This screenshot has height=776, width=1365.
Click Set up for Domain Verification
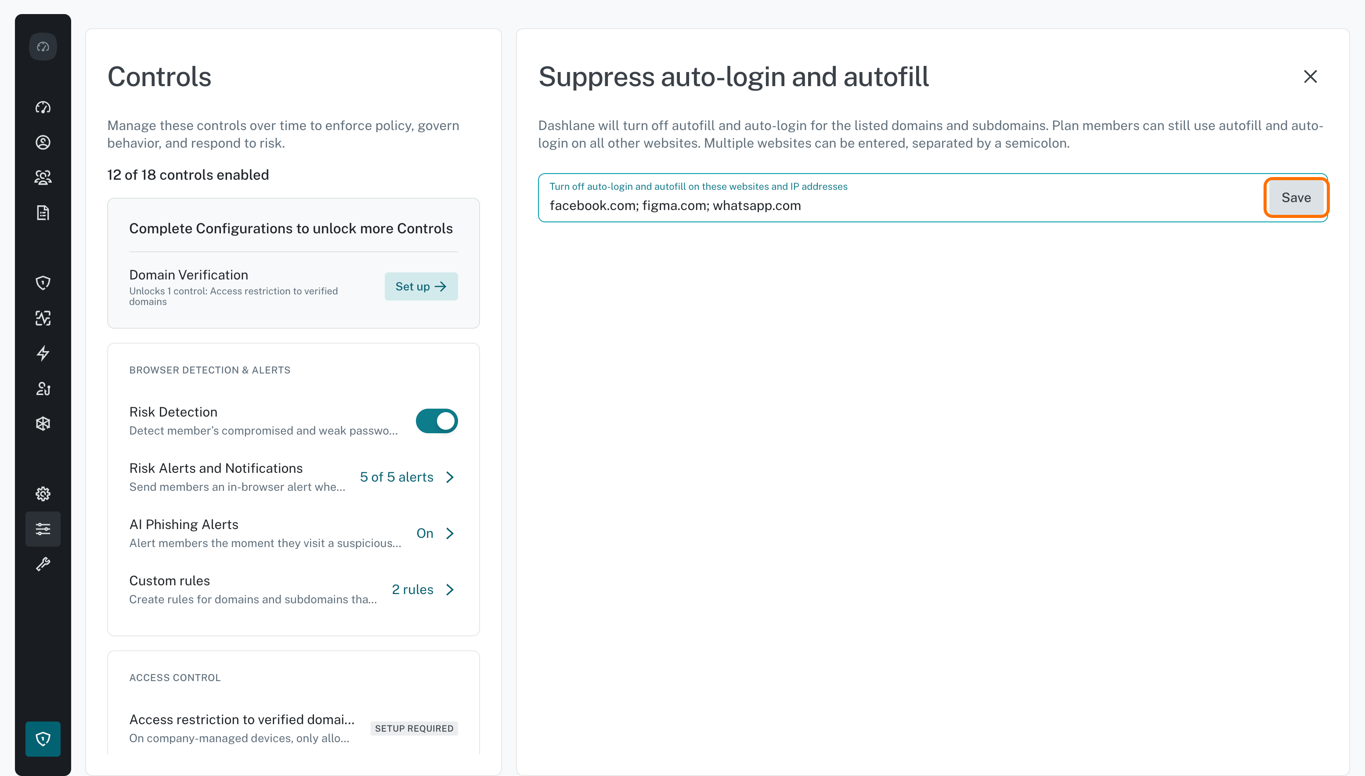(421, 286)
